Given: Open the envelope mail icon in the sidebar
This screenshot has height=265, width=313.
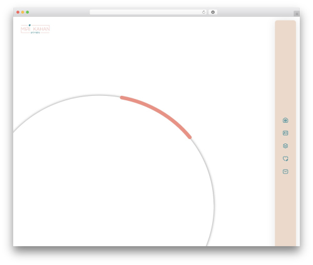Looking at the screenshot, I should click(x=285, y=172).
